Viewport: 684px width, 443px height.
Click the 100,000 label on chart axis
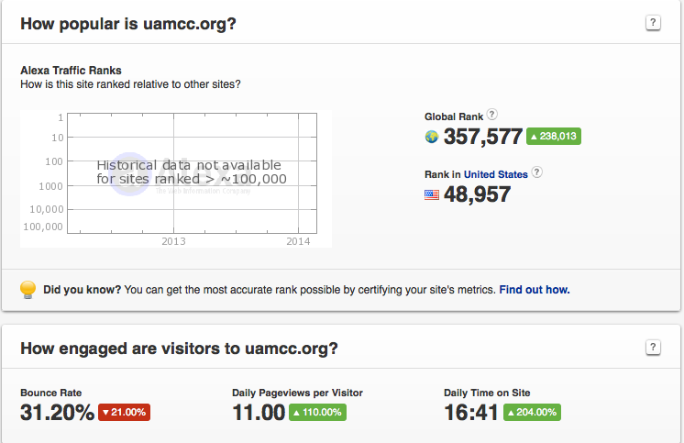[43, 227]
